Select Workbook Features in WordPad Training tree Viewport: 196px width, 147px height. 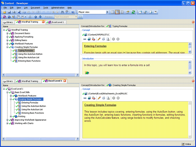click(x=24, y=43)
